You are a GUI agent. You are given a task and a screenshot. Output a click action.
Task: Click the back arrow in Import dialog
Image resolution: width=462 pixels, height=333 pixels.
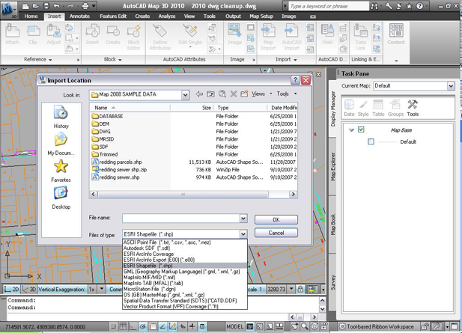pyautogui.click(x=199, y=94)
